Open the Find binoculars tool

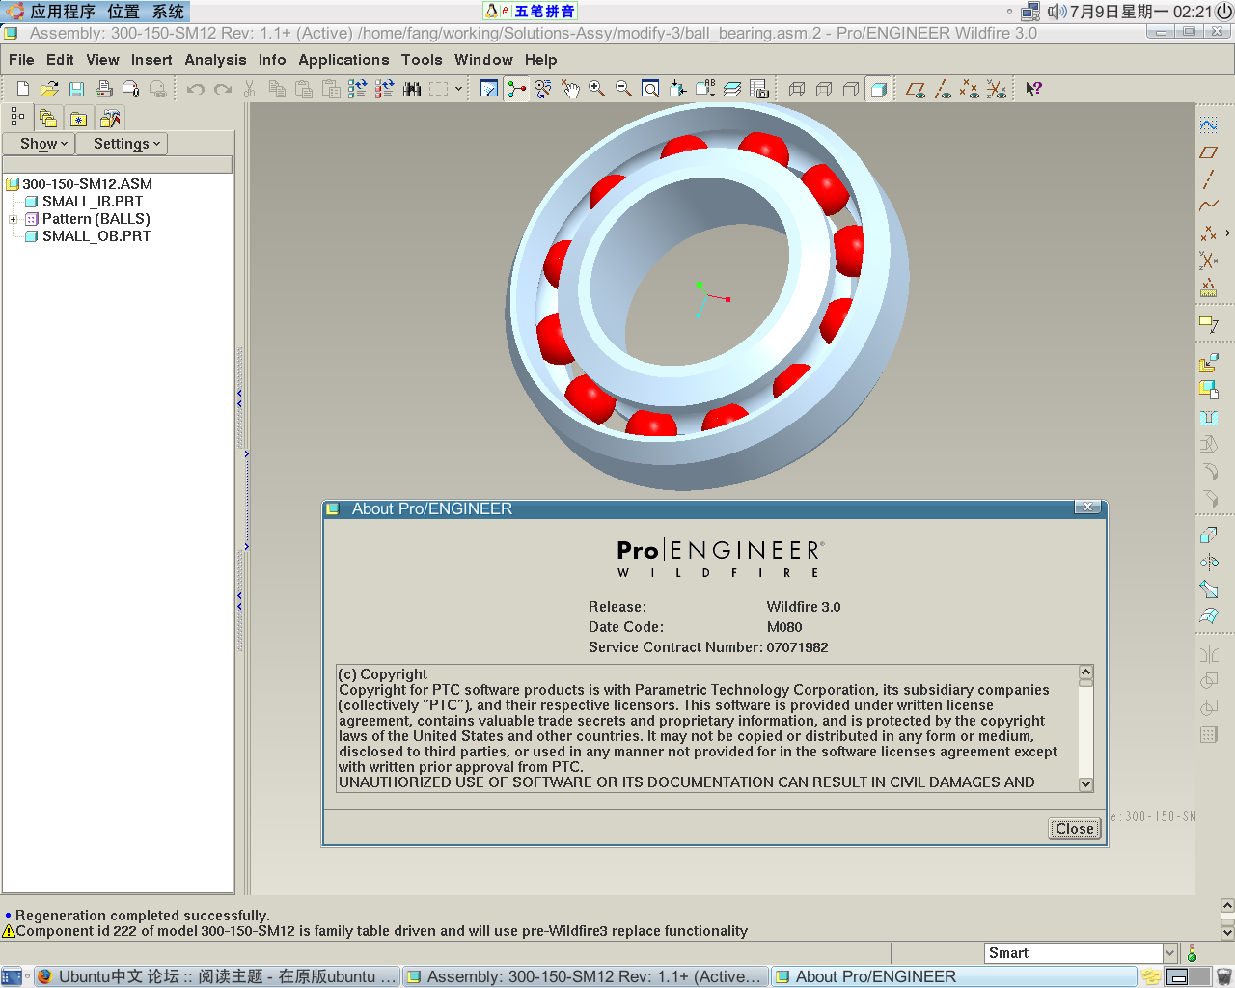tap(412, 89)
